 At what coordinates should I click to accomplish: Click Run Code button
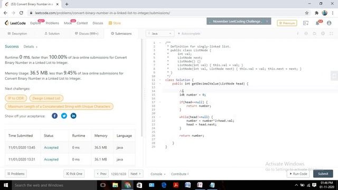click(298, 174)
